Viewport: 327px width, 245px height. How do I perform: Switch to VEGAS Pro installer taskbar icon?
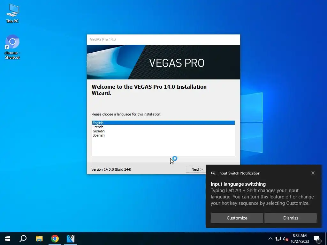pos(71,239)
